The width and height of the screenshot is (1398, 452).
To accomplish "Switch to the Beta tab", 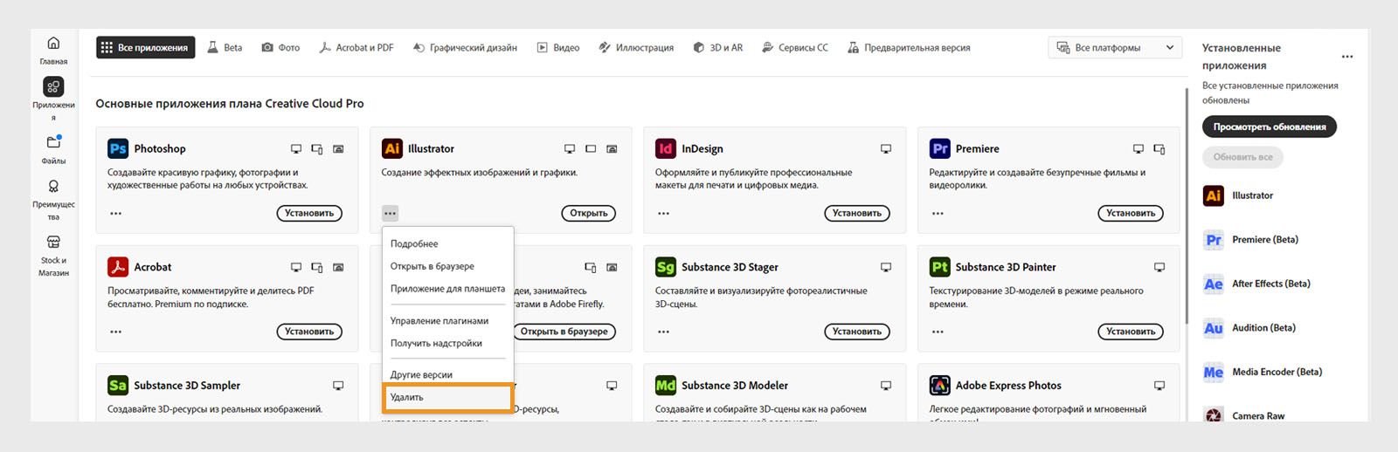I will [225, 48].
